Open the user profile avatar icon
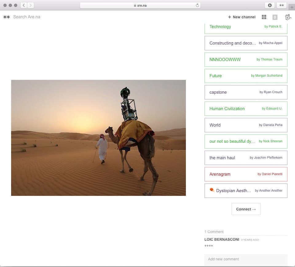 coord(288,17)
